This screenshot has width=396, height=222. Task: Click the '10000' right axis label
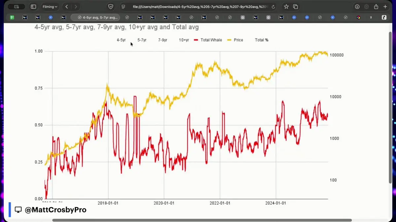coord(336,97)
